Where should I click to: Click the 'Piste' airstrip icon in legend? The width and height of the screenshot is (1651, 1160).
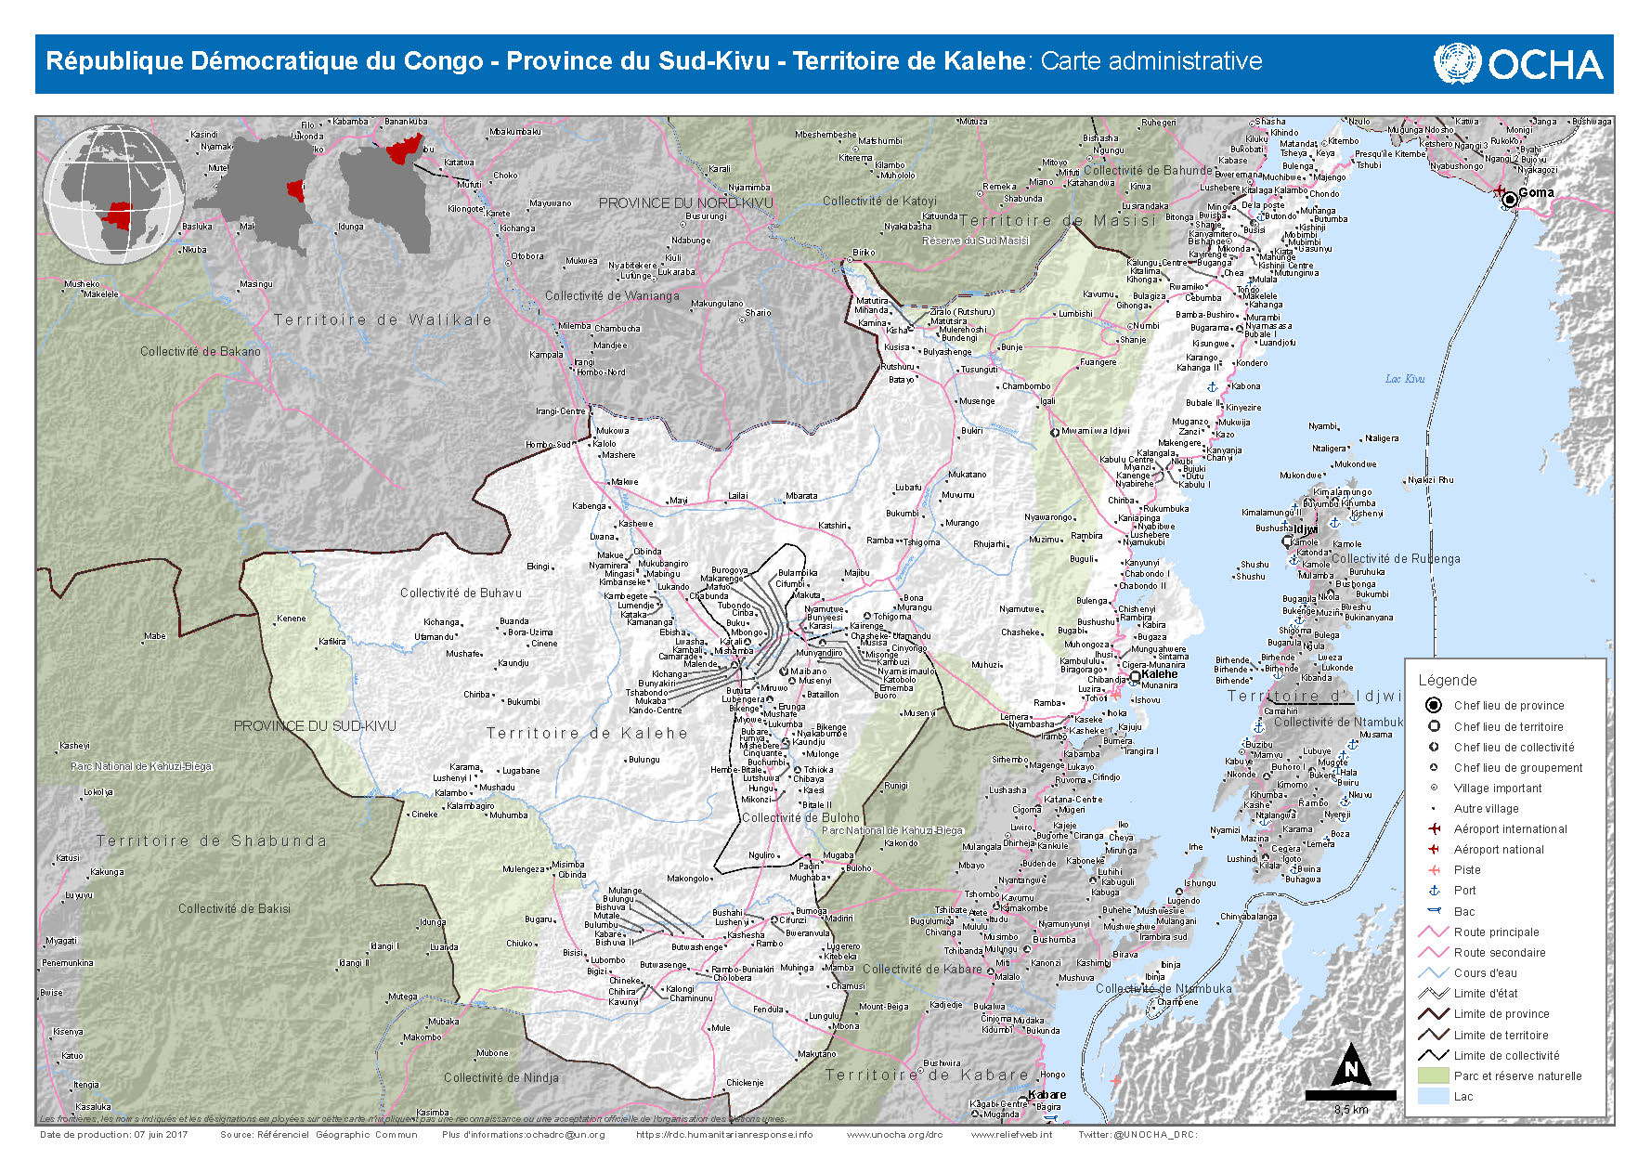[1434, 869]
